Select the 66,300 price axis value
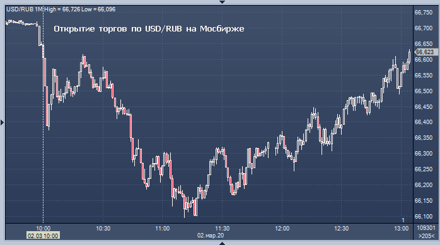440x245 pixels. pyautogui.click(x=424, y=153)
